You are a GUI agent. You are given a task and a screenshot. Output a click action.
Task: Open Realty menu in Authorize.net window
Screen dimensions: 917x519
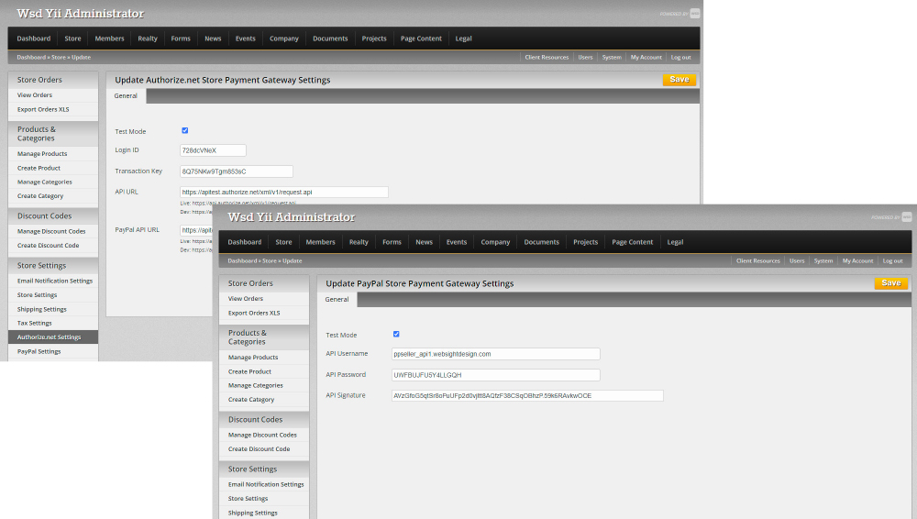(x=148, y=39)
